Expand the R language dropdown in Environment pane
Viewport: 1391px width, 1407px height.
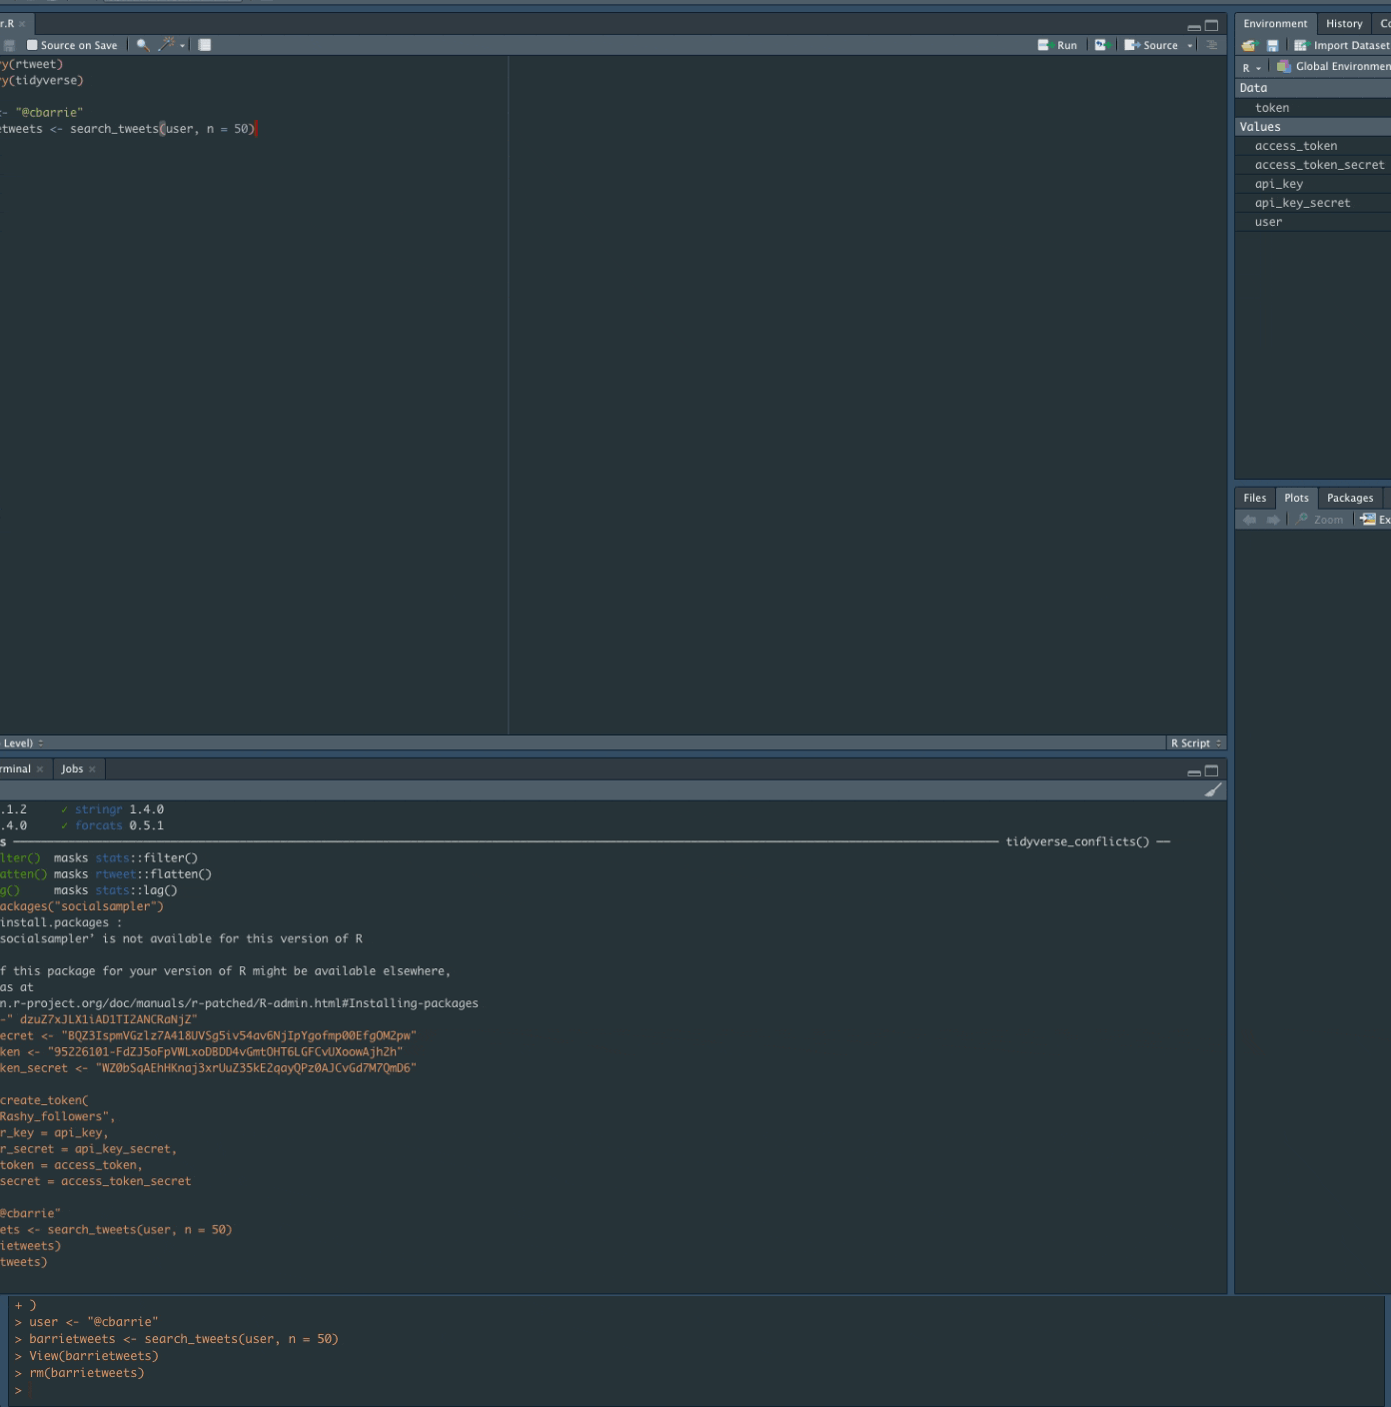(x=1251, y=67)
